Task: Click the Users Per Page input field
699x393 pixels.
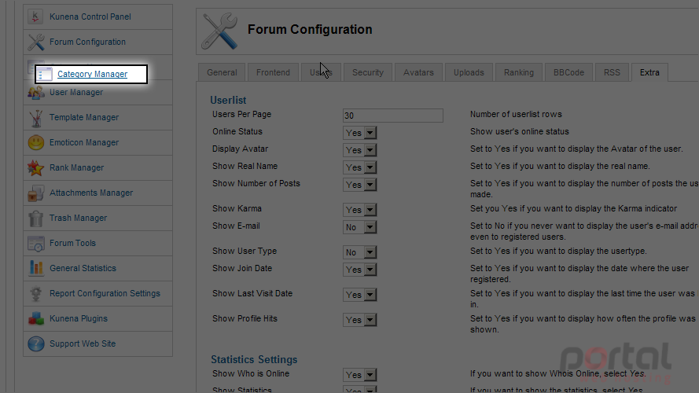Action: [x=392, y=116]
